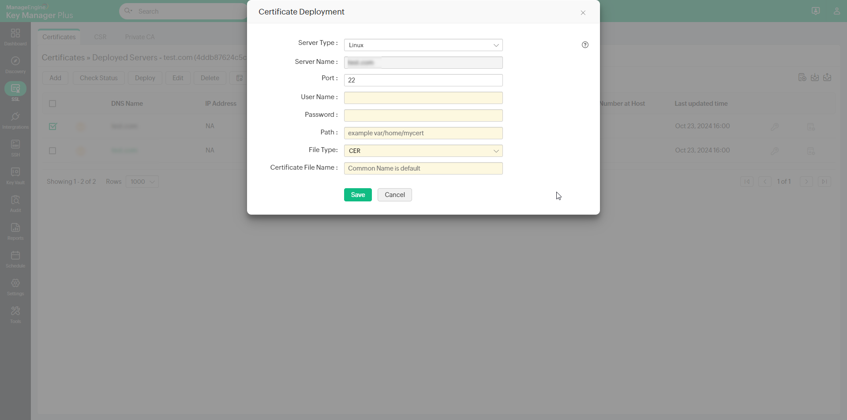Toggle the select-all checkbox in table header
Viewport: 847px width, 420px height.
coord(52,104)
